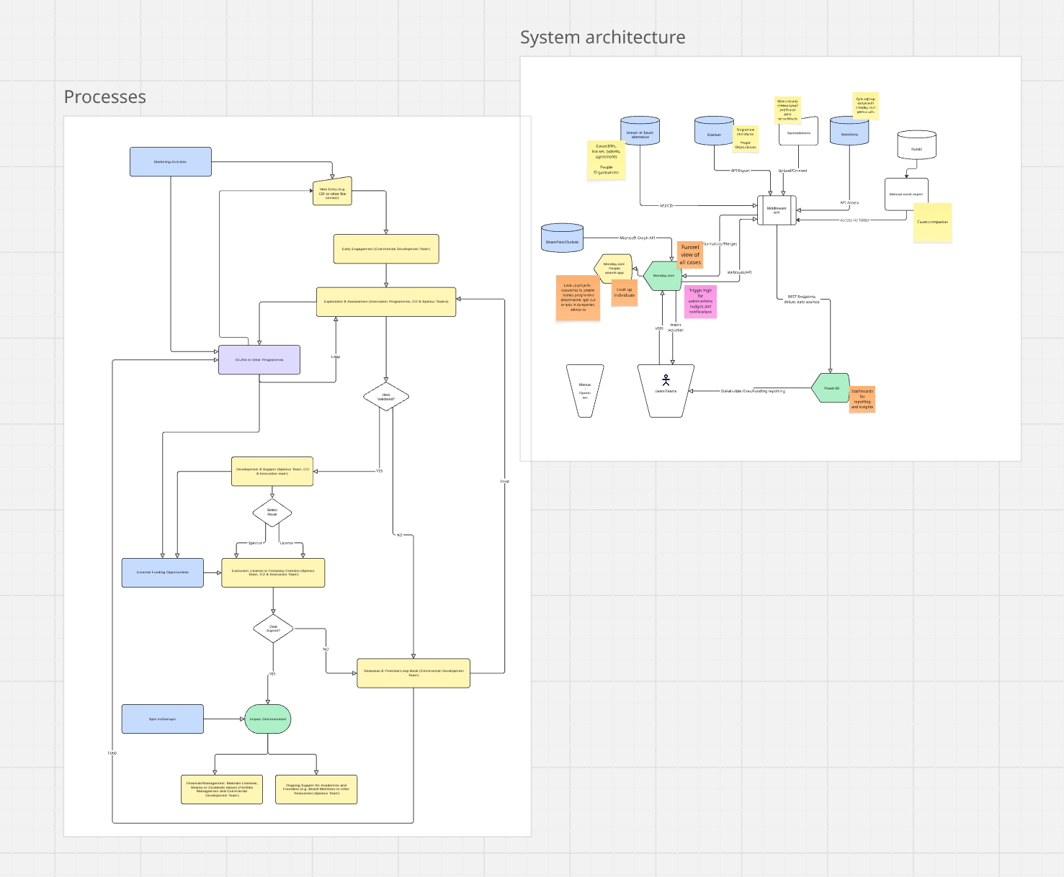Click the Select Route diamond
This screenshot has height=877, width=1064.
click(x=272, y=513)
